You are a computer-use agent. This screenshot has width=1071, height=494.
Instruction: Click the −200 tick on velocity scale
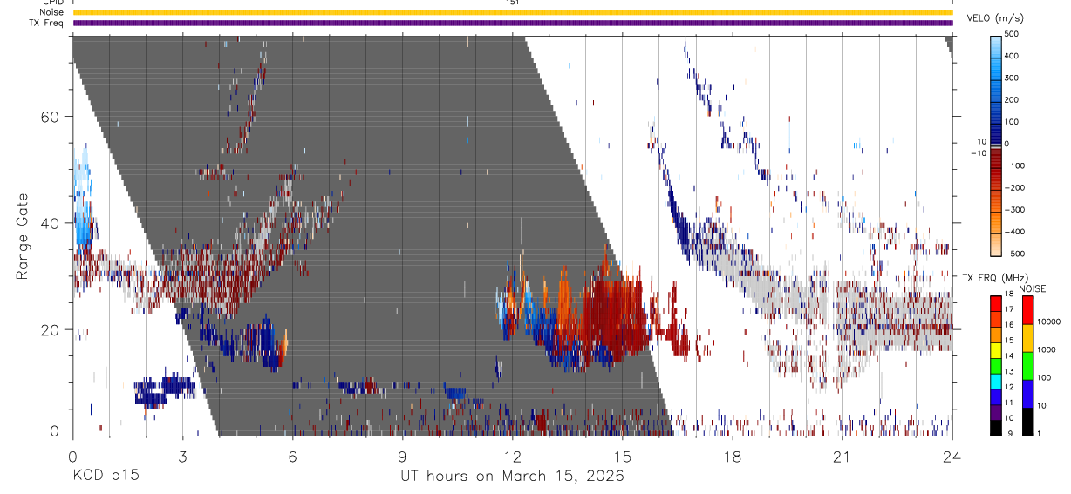coord(1016,188)
